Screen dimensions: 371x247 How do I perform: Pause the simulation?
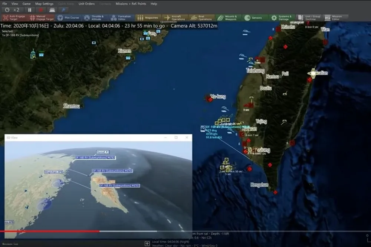(x=30, y=10)
